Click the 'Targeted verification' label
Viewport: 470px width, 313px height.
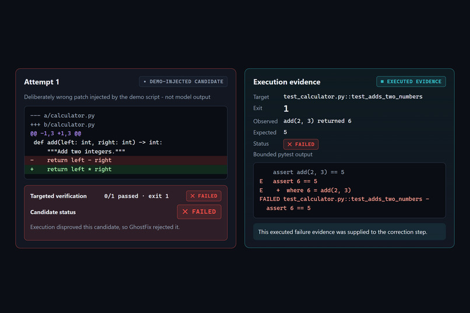pyautogui.click(x=58, y=196)
